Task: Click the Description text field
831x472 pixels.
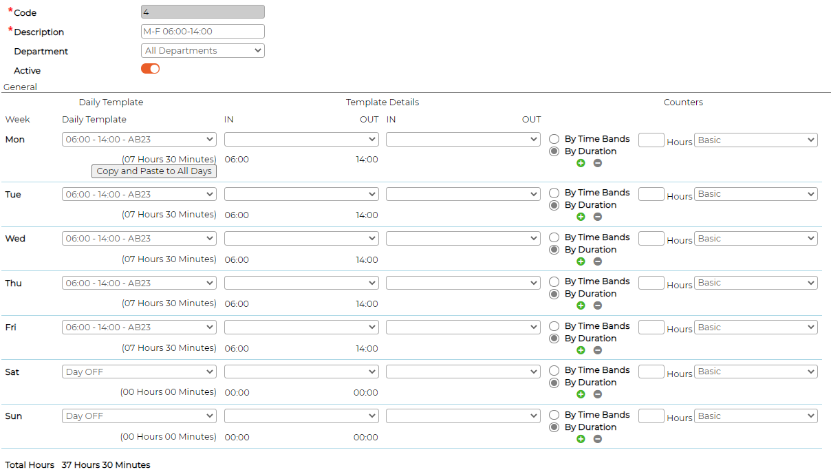Action: (x=203, y=32)
